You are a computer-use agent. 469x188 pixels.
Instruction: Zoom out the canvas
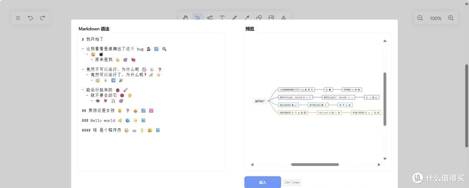click(x=420, y=18)
